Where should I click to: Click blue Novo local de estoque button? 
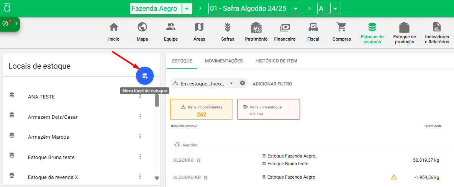pos(145,76)
